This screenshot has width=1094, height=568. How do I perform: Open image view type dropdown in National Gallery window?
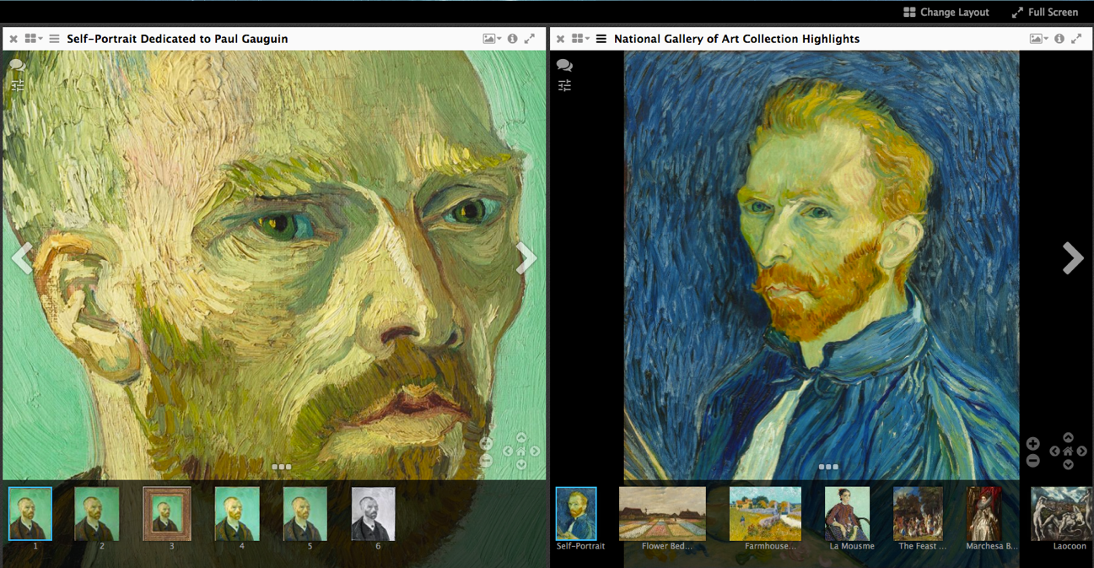[1038, 39]
